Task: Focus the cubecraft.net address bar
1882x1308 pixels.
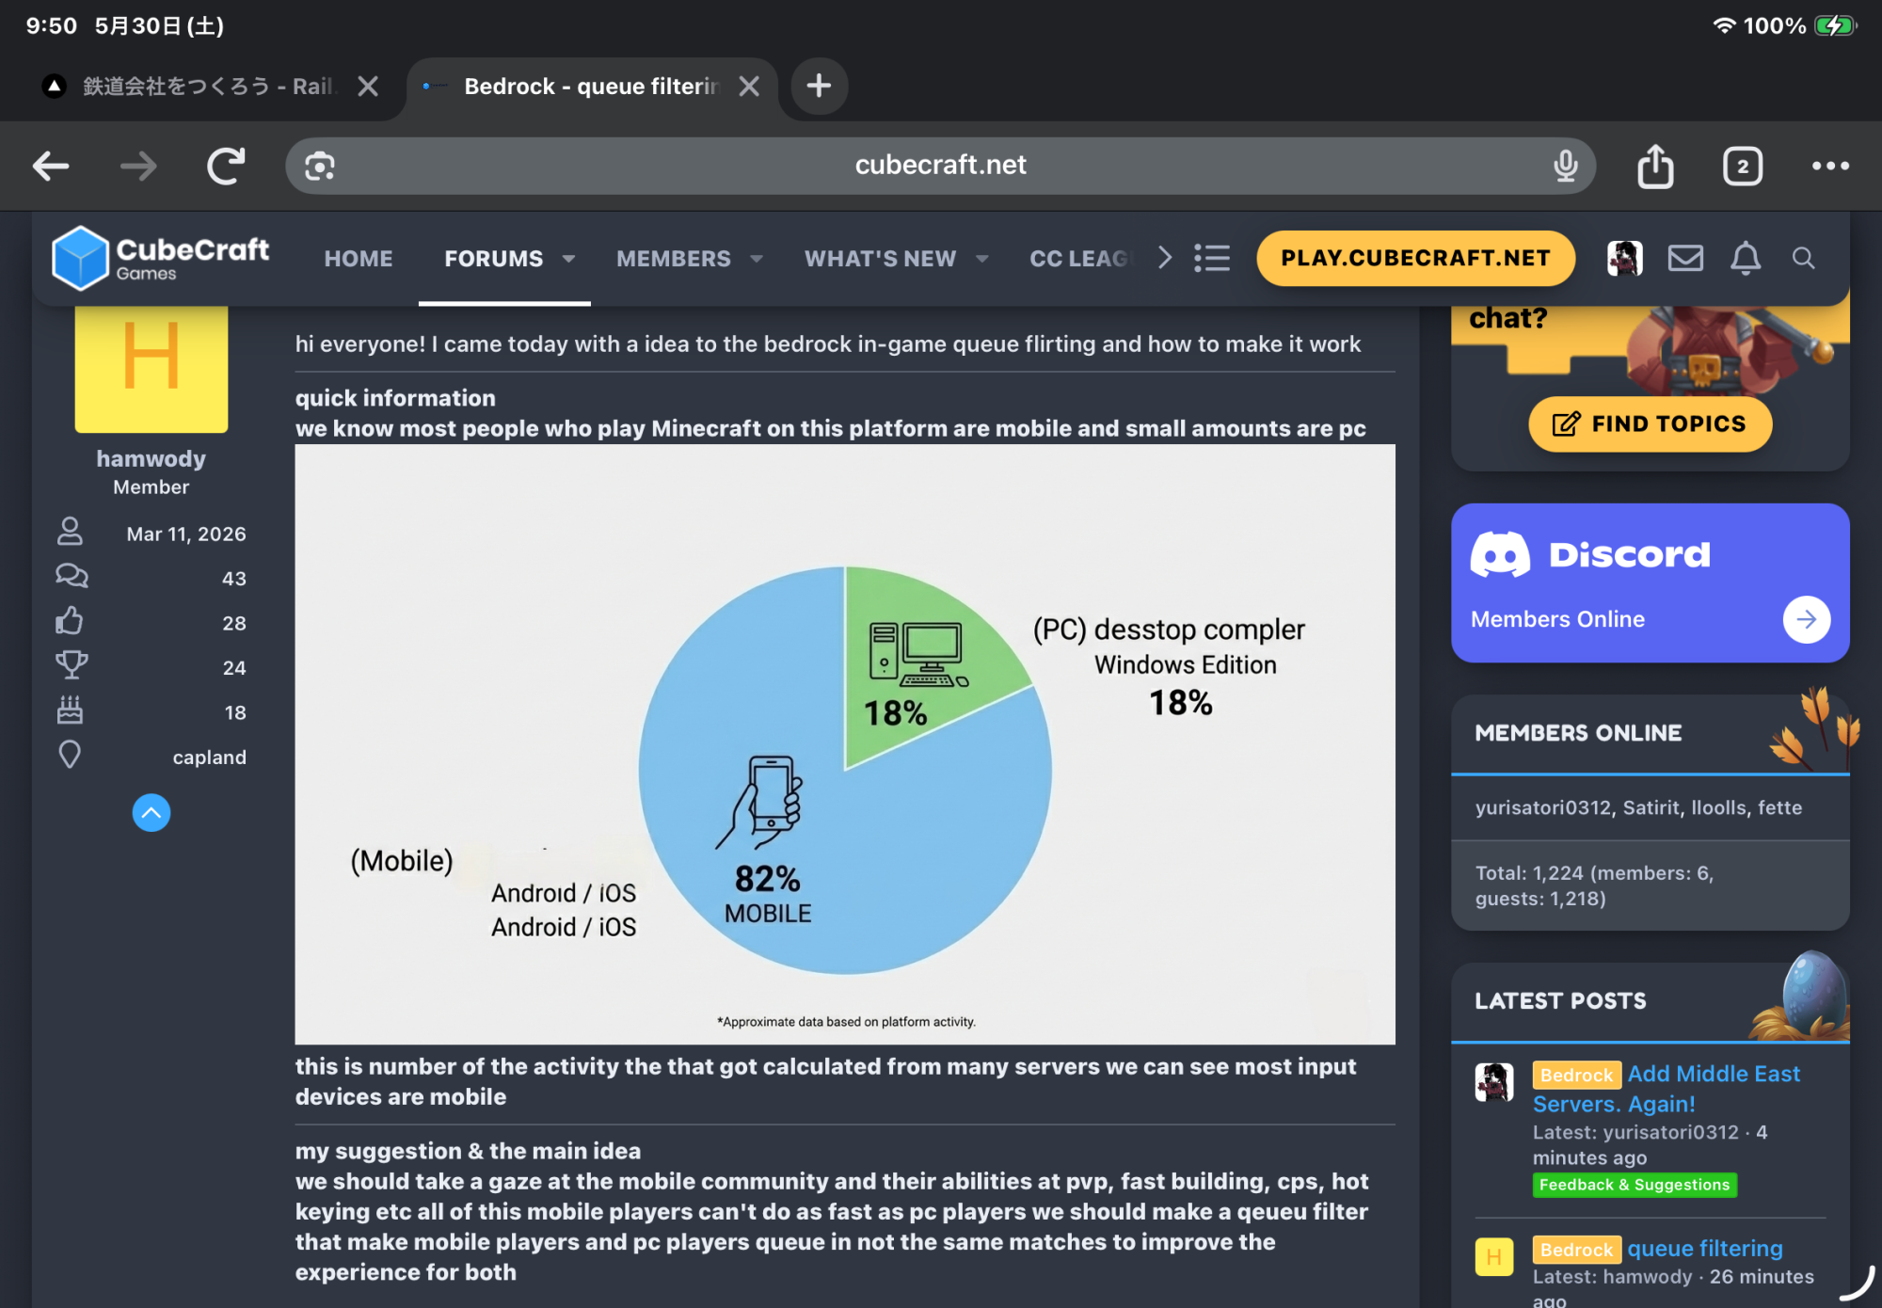Action: 940,166
